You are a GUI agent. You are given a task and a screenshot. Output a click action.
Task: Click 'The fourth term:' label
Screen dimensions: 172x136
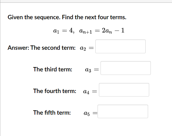[x=55, y=91]
